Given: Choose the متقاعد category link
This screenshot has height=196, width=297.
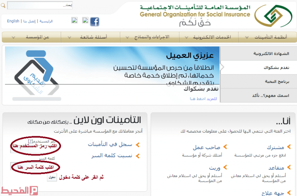Looking at the screenshot, I should pos(276,168).
